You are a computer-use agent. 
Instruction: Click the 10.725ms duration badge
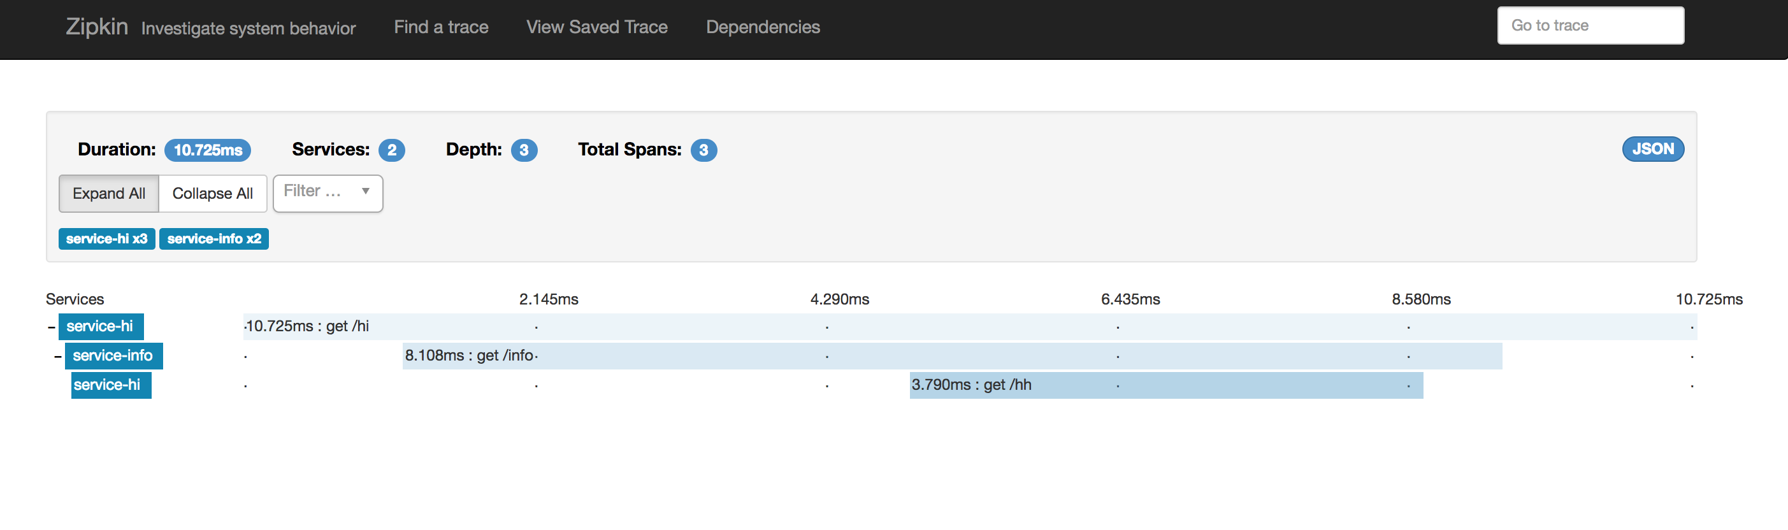(208, 150)
